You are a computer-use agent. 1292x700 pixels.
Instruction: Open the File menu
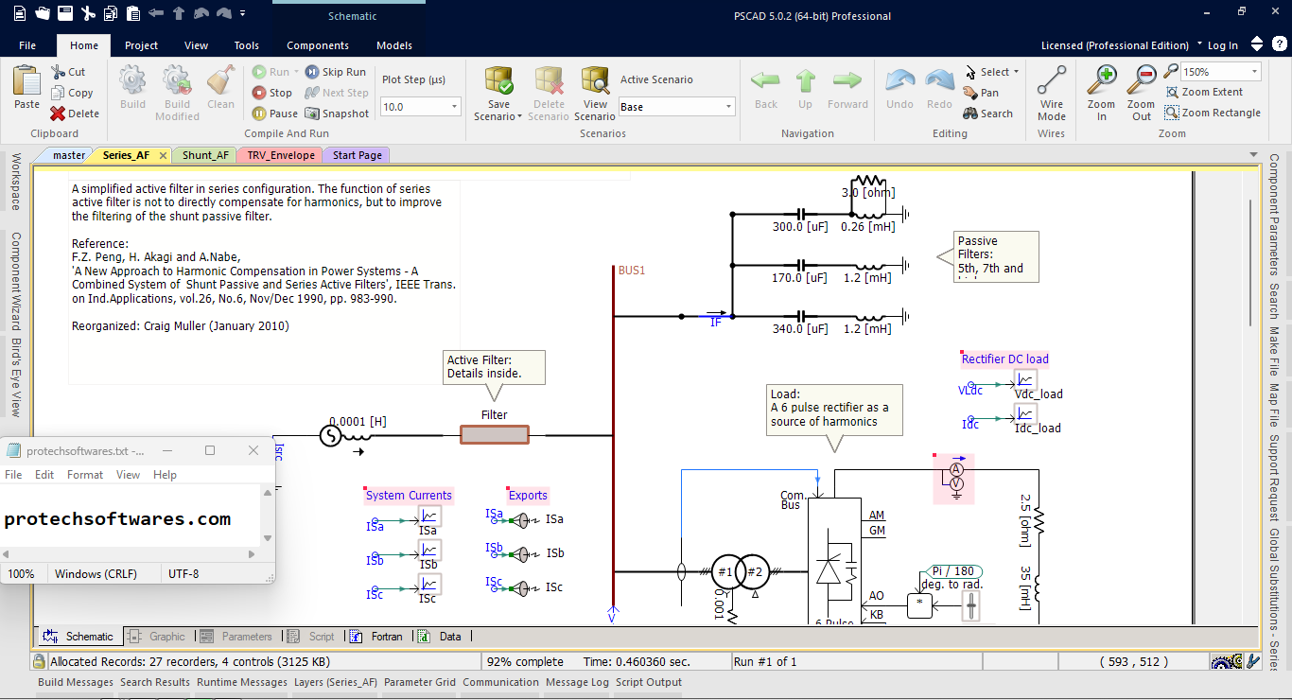click(x=27, y=45)
